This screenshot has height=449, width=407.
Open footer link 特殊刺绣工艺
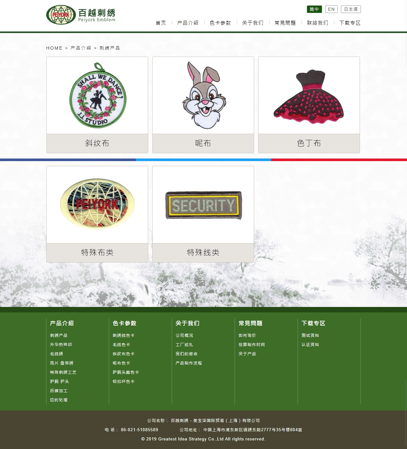(63, 372)
